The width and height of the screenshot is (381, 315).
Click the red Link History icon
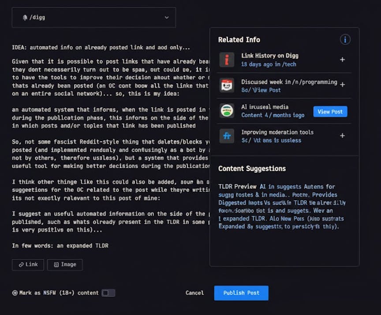tap(227, 60)
